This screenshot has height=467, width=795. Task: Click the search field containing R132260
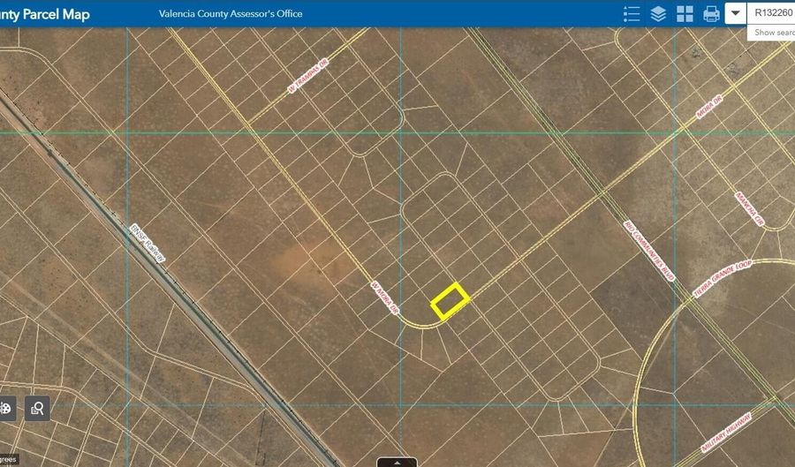770,13
